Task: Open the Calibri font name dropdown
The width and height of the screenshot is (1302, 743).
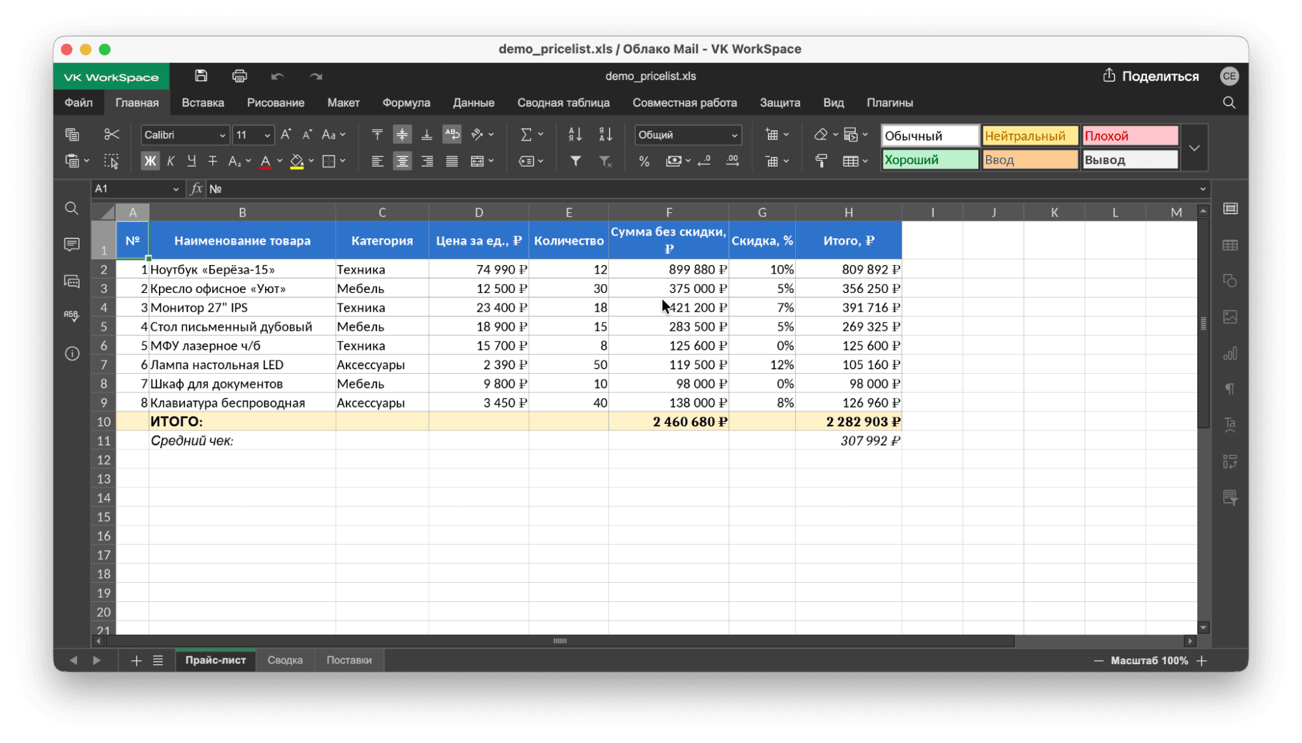Action: (184, 135)
